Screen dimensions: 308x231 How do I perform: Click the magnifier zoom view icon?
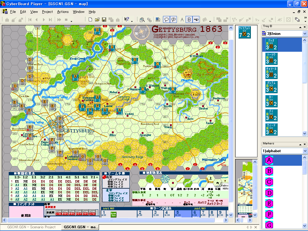(x=142, y=20)
